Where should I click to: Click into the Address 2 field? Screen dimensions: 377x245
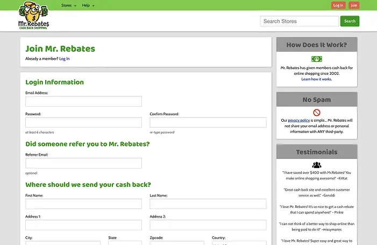[x=208, y=225]
